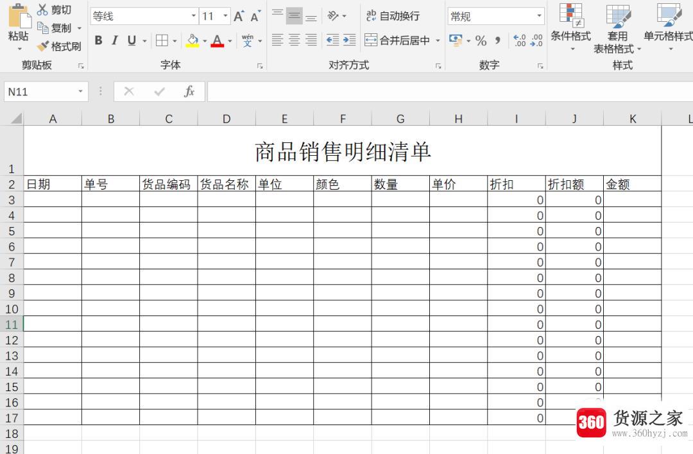Click the formula bar input field
Image resolution: width=693 pixels, height=454 pixels.
[x=450, y=92]
